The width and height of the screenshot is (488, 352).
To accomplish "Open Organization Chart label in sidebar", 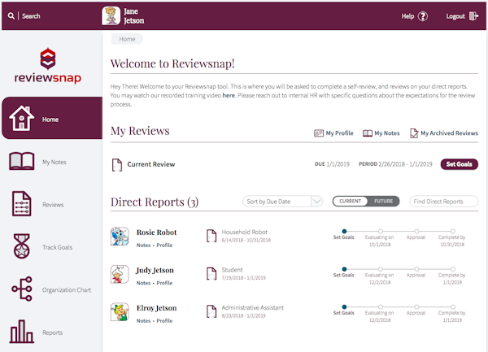I will coord(67,289).
